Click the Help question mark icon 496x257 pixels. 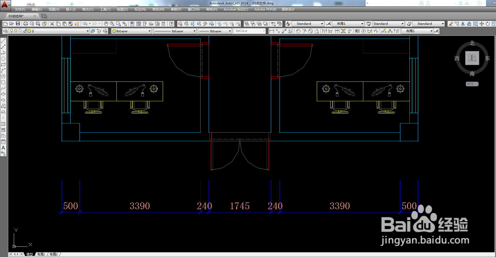point(171,24)
